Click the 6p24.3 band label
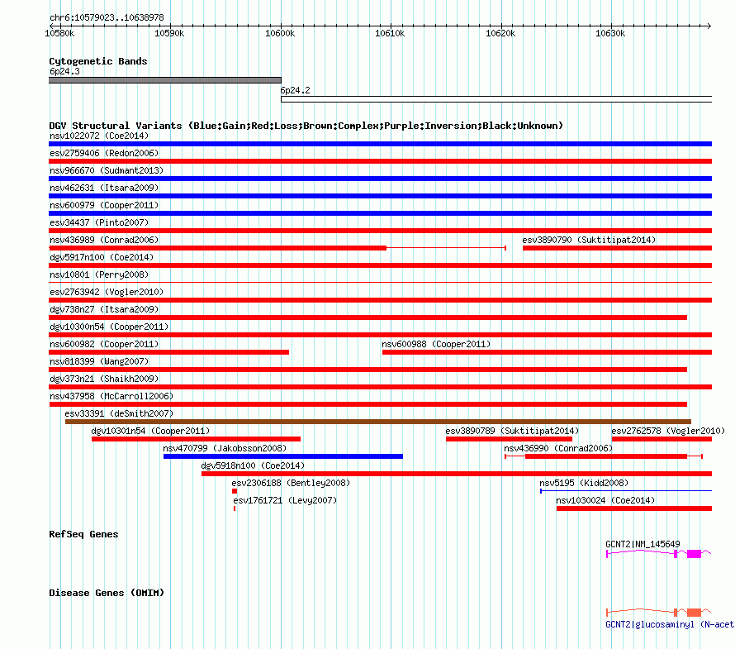This screenshot has height=649, width=735. pyautogui.click(x=64, y=71)
